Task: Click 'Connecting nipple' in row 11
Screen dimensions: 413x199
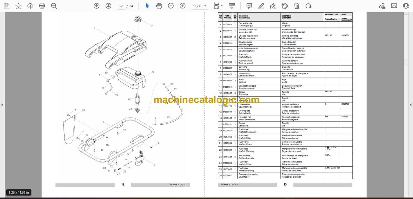Action: (x=247, y=86)
